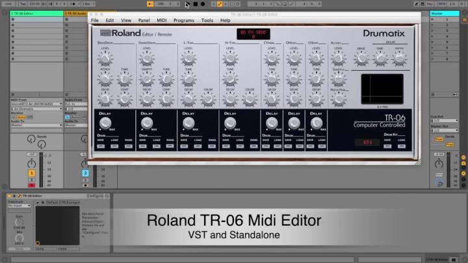Viewport: 468px width, 263px height.
Task: Arm the transport Record button
Action: pos(203,4)
